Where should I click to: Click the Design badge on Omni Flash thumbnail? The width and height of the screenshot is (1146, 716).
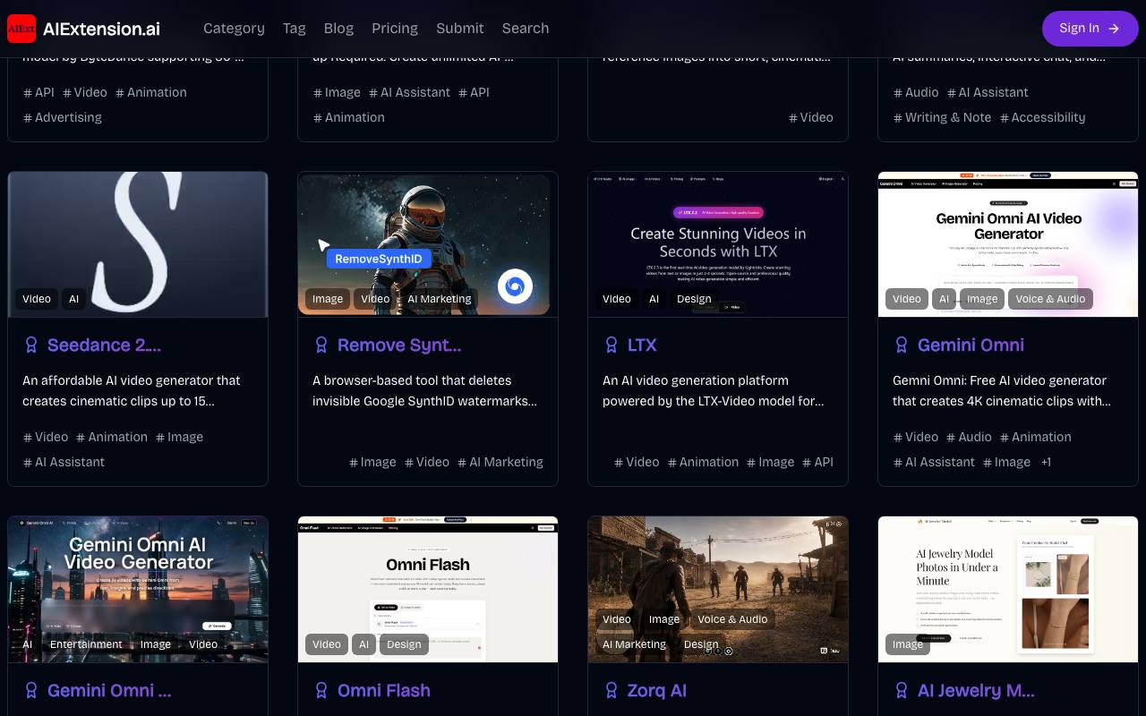pyautogui.click(x=404, y=644)
